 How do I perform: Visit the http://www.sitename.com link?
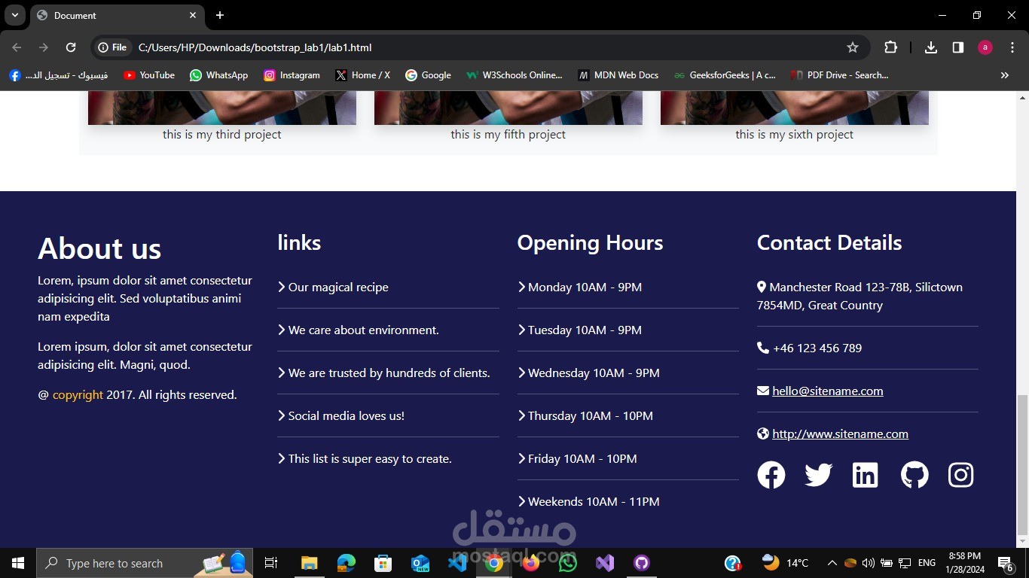[x=840, y=433]
